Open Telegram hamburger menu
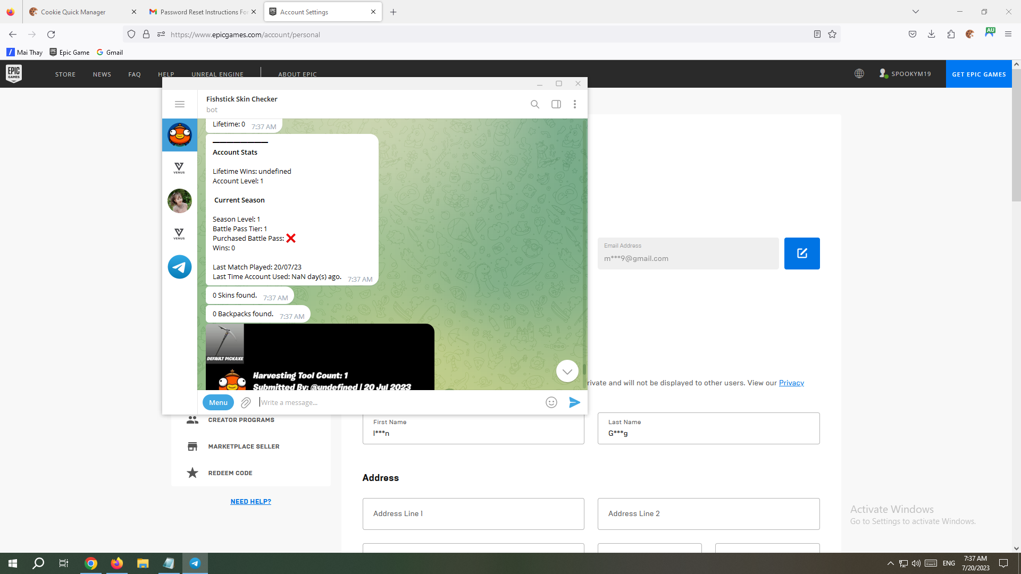The image size is (1021, 574). click(180, 104)
